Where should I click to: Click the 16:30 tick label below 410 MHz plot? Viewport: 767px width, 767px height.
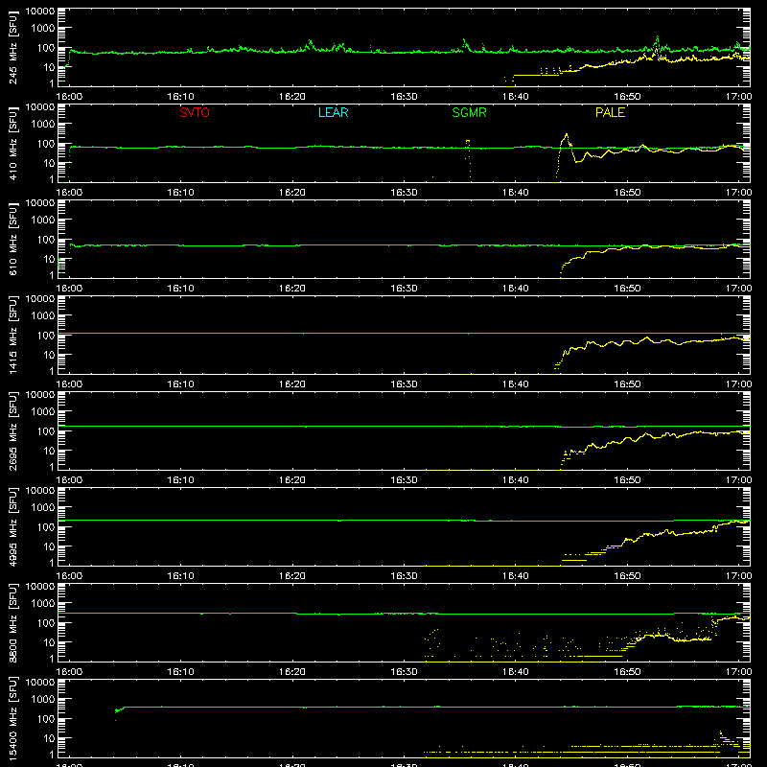404,193
